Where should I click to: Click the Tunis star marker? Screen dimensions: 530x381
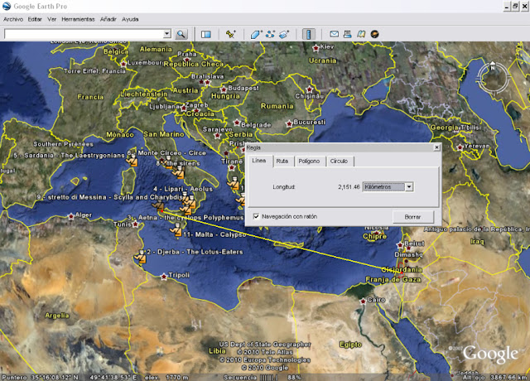tap(135, 224)
